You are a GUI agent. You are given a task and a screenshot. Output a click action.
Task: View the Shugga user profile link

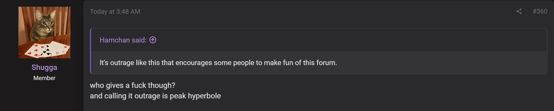(44, 67)
